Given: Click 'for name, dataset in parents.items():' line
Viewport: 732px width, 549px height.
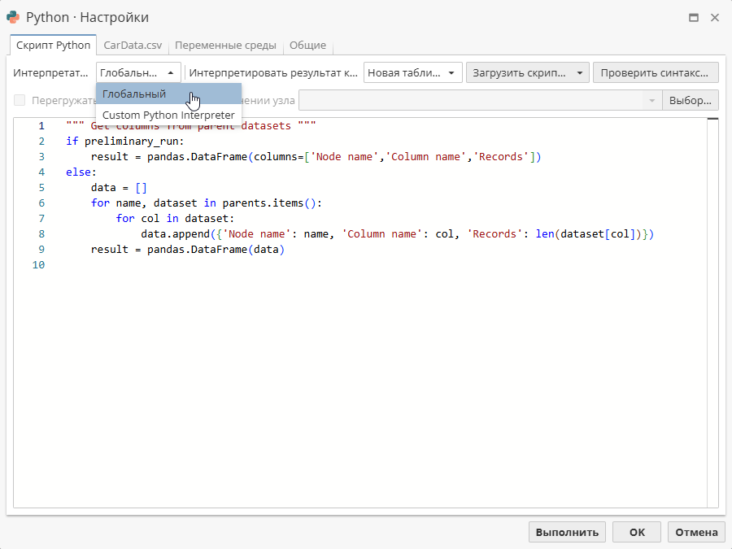Looking at the screenshot, I should click(207, 203).
